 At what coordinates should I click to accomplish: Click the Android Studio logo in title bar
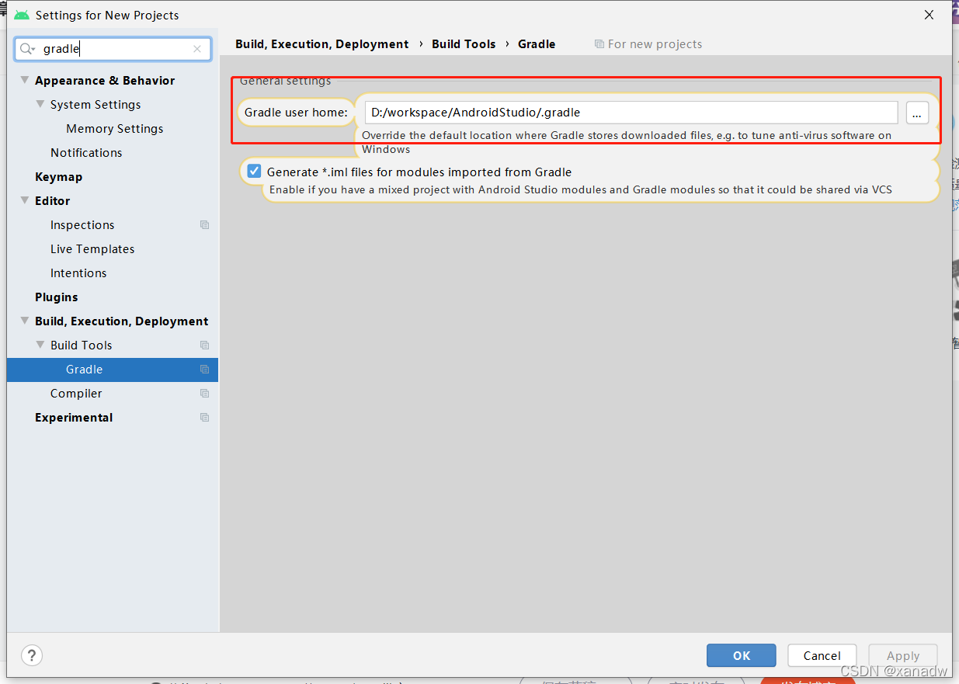[22, 15]
